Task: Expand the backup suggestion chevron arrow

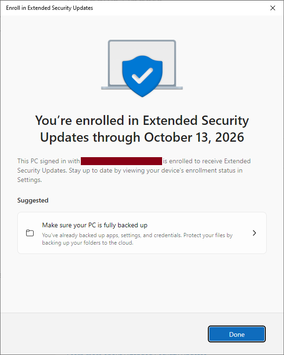Action: pyautogui.click(x=254, y=233)
